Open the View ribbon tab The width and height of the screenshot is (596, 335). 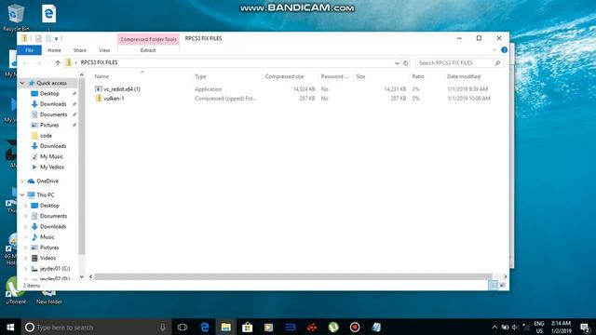pos(104,50)
